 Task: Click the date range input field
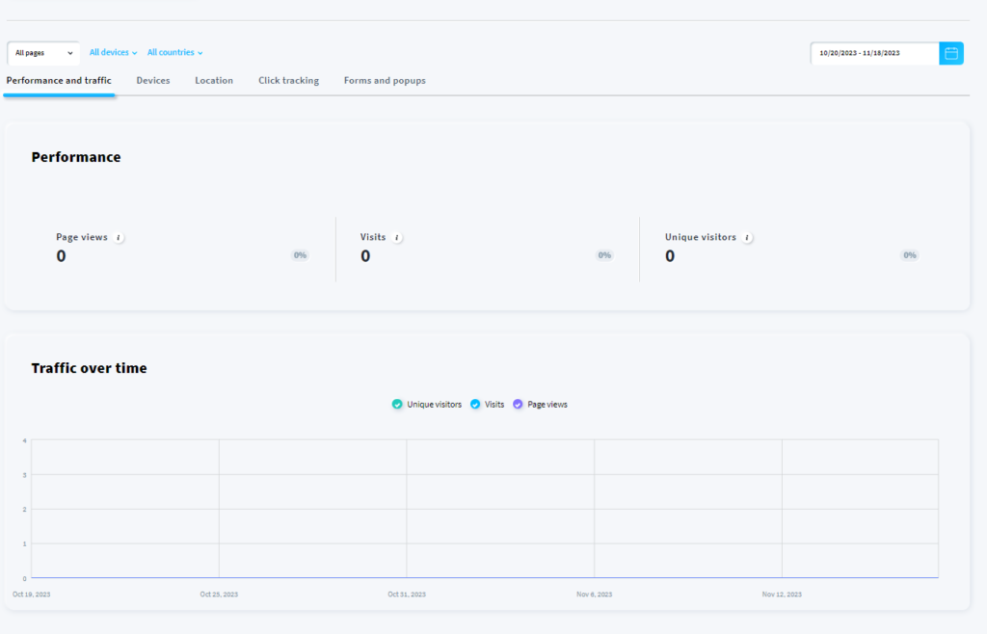coord(875,53)
